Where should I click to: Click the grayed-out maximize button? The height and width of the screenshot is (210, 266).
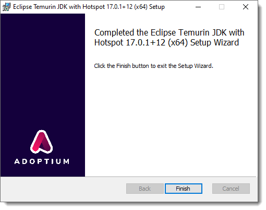pos(222,7)
